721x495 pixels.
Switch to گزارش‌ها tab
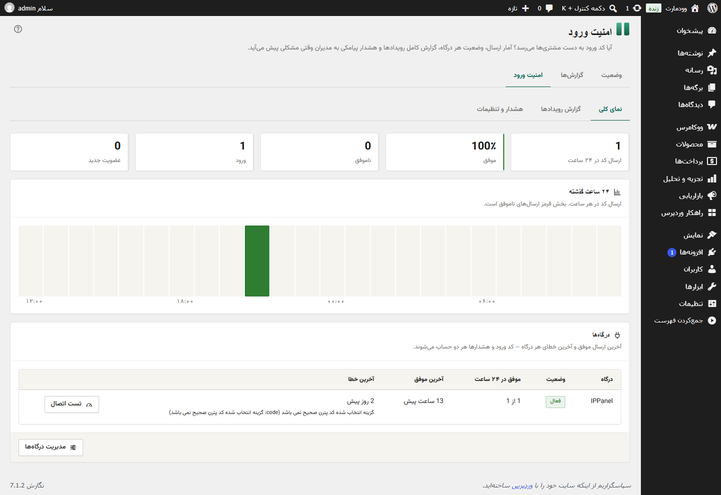coord(572,75)
